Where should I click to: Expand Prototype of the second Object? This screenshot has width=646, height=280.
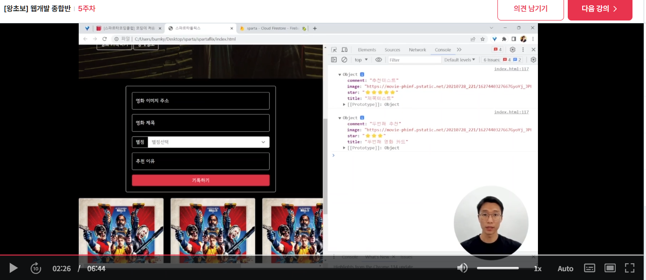[x=344, y=148]
